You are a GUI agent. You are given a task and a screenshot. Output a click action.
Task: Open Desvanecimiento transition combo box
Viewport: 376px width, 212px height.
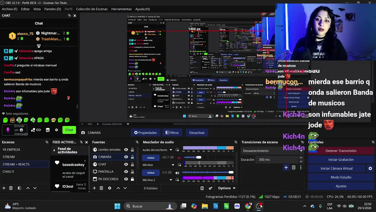coord(272,151)
